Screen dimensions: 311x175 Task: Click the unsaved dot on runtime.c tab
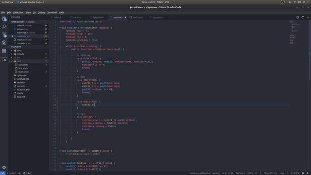tap(125, 17)
